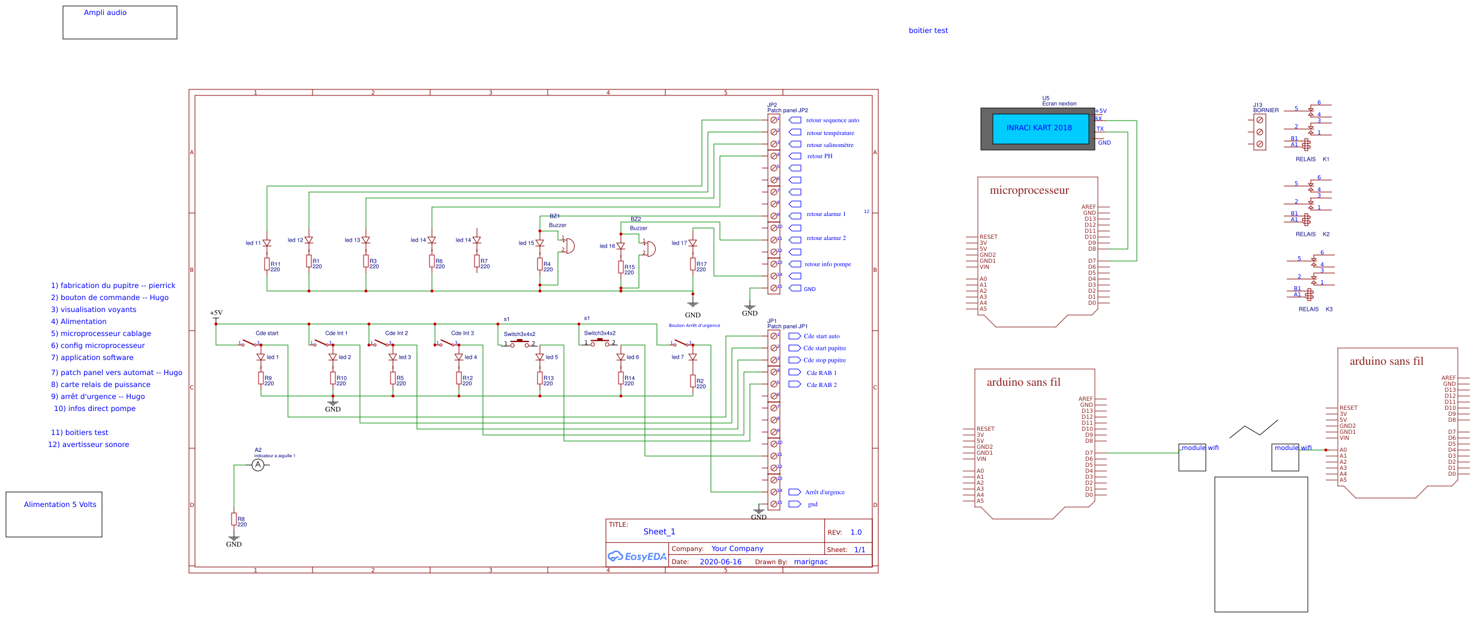Viewport: 1477px width, 618px height.
Task: Click the Date field showing 2020-06-16
Action: (720, 562)
